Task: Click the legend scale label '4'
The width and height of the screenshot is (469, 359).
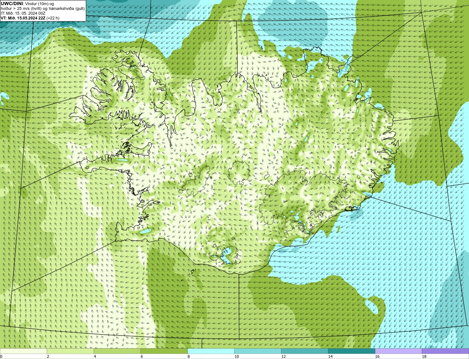Action: point(95,356)
